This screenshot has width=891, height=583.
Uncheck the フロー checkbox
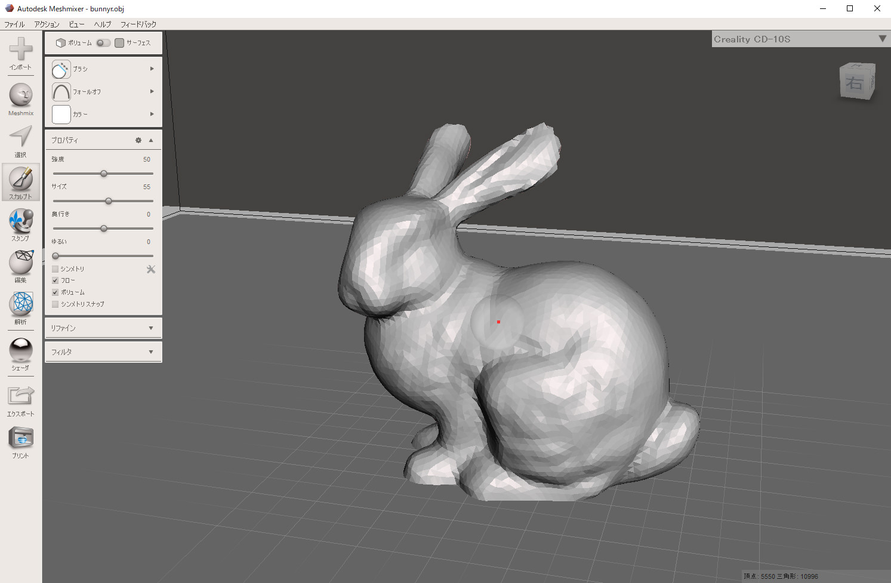coord(56,280)
